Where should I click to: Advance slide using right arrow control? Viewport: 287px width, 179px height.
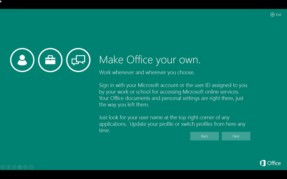[x=8, y=167]
